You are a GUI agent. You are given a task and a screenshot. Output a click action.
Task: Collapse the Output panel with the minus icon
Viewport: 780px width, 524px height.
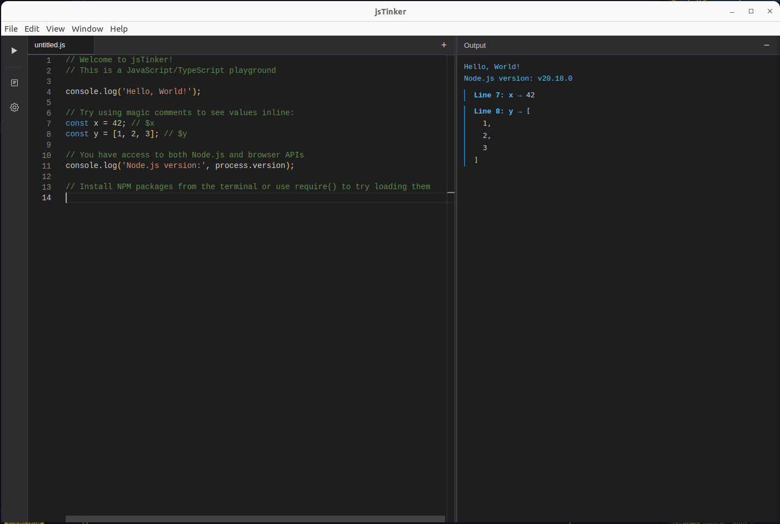tap(767, 45)
